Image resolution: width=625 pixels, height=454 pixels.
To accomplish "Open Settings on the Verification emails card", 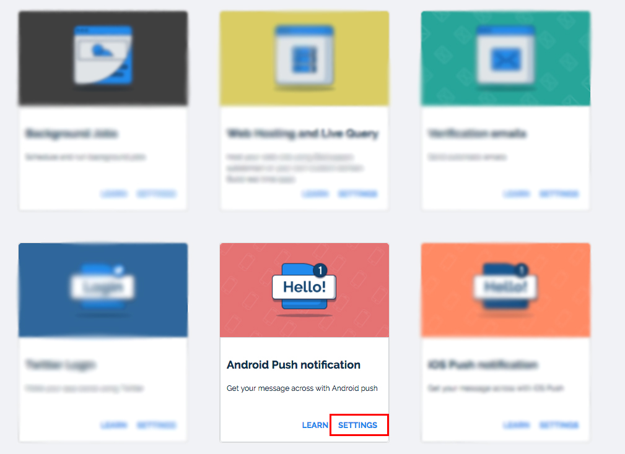I will 559,194.
